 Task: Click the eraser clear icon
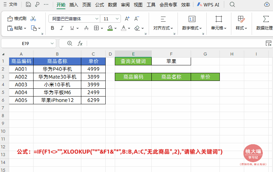(x=137, y=28)
